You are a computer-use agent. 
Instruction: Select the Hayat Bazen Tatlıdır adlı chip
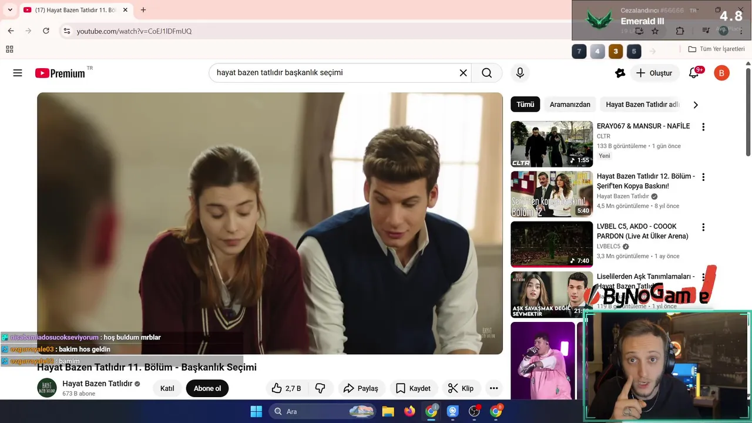pyautogui.click(x=642, y=105)
